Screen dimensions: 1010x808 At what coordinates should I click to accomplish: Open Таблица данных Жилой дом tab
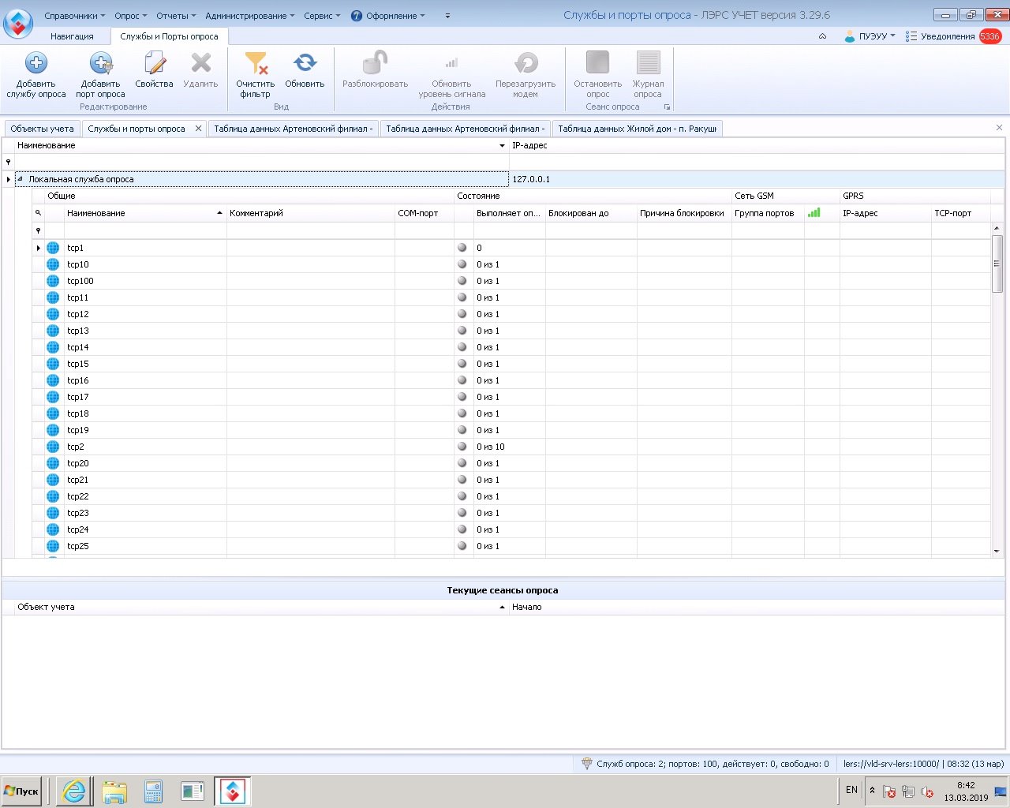637,129
